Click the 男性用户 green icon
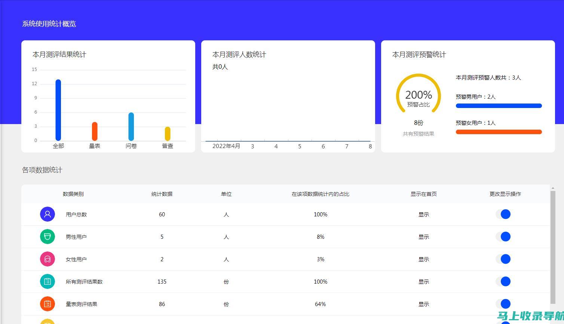The image size is (564, 324). (x=47, y=237)
